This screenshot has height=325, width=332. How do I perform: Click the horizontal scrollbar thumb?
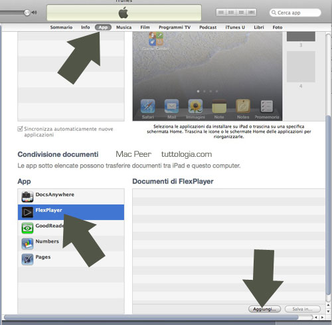(151, 317)
